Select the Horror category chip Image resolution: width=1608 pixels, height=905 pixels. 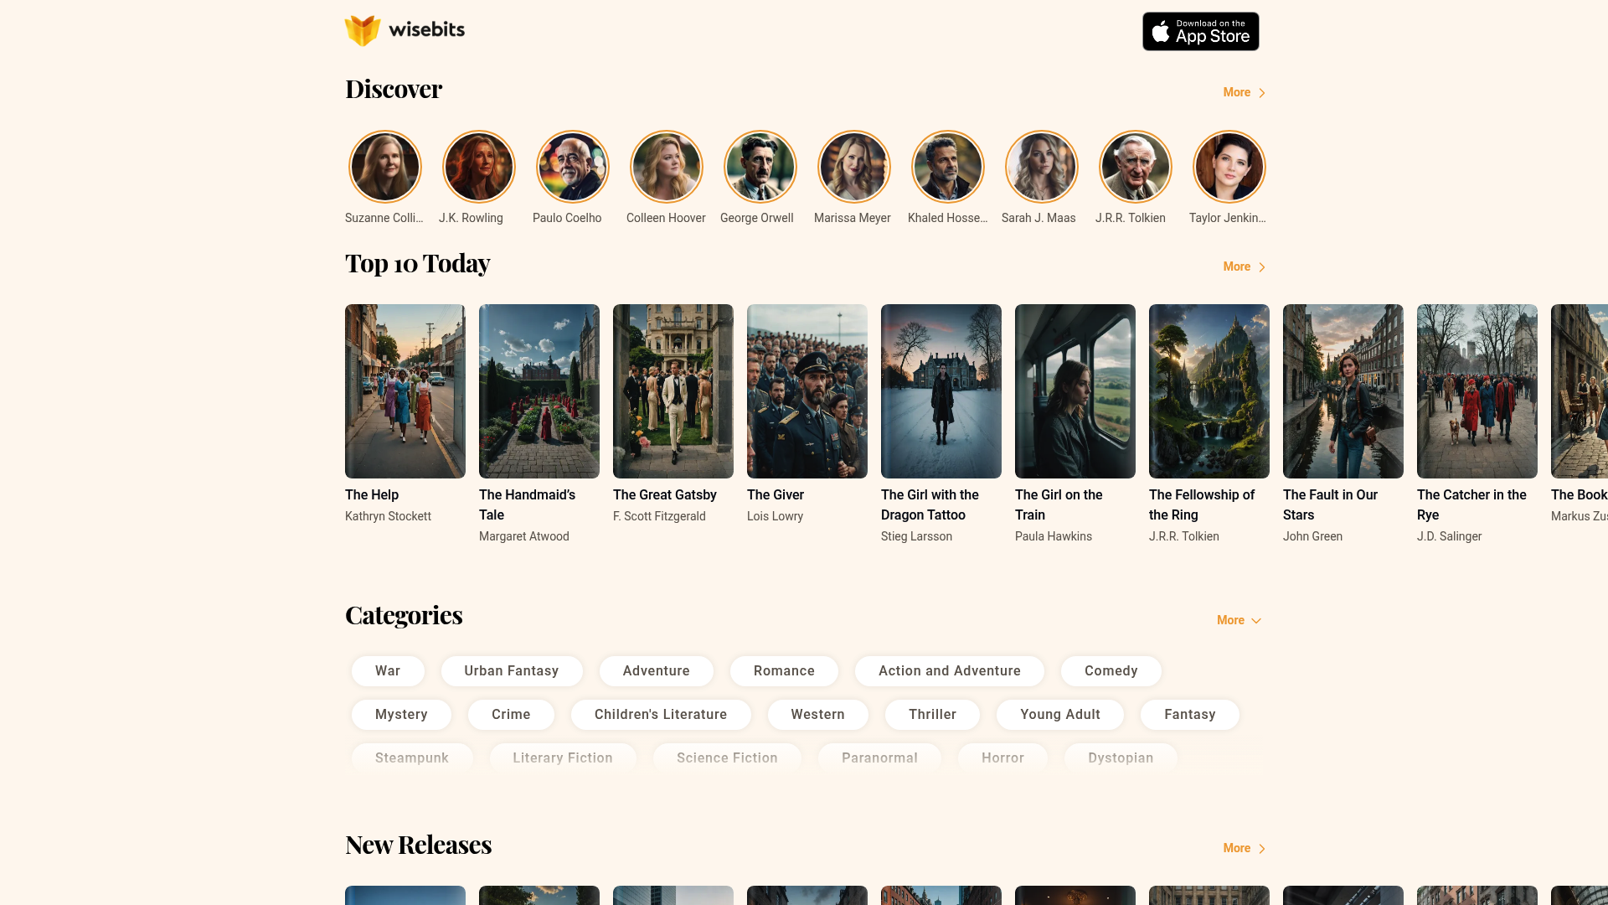(1002, 758)
